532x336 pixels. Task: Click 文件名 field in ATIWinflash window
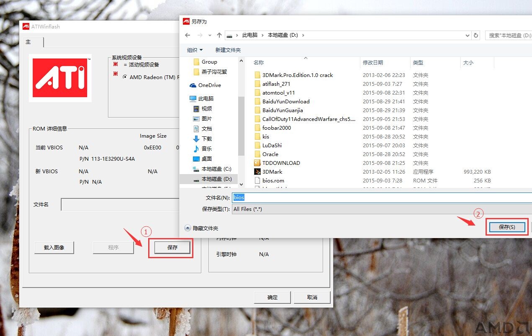pos(121,205)
